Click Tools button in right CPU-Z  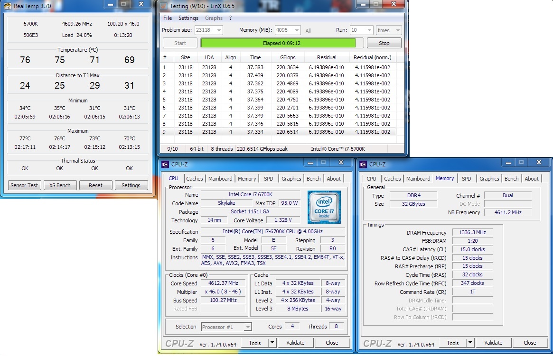pyautogui.click(x=453, y=343)
